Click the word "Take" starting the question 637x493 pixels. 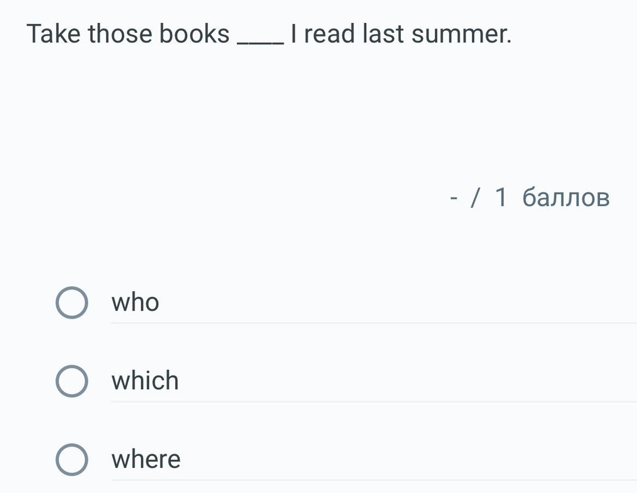click(53, 34)
